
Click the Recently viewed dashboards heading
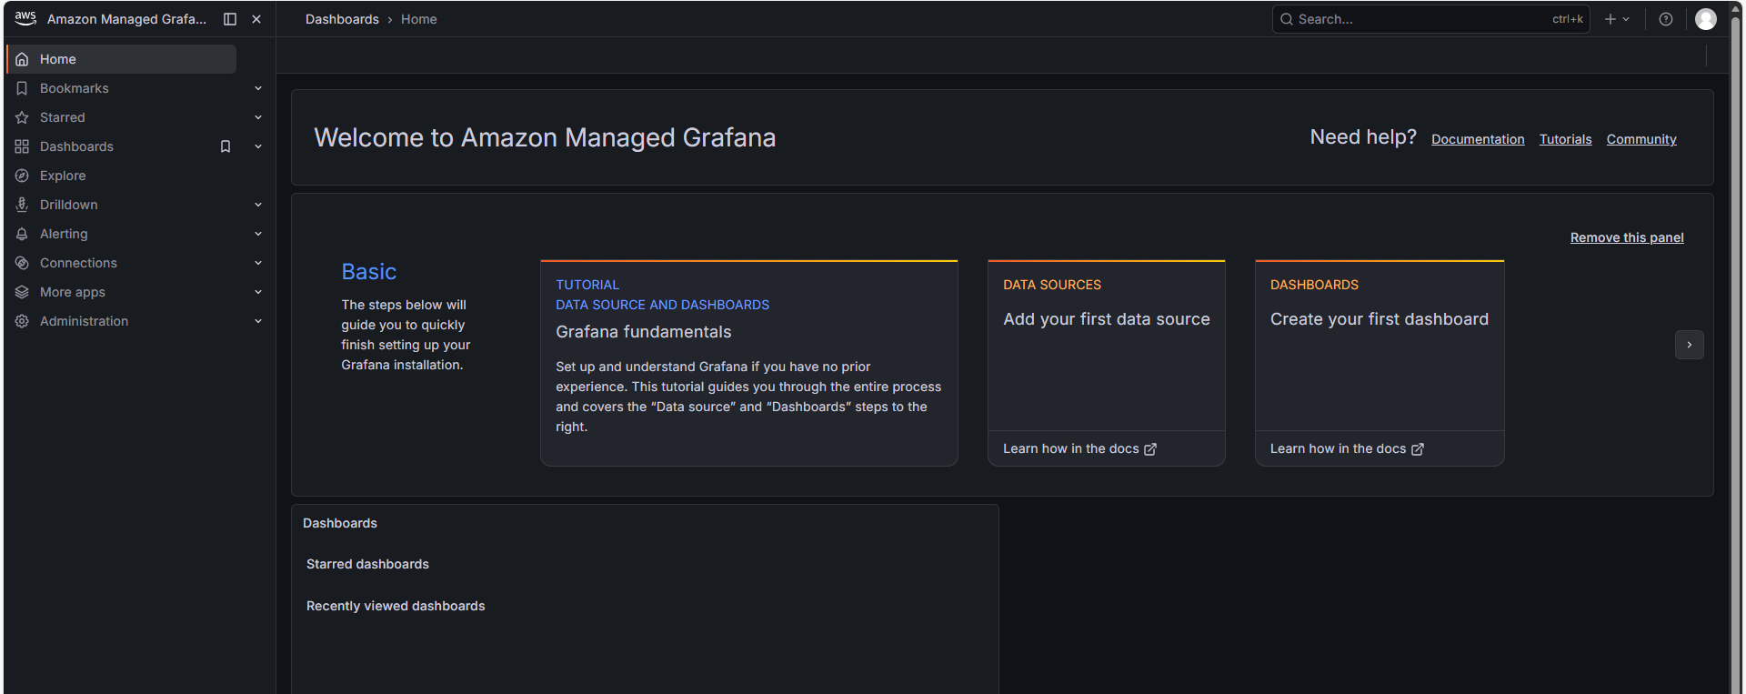pos(396,606)
